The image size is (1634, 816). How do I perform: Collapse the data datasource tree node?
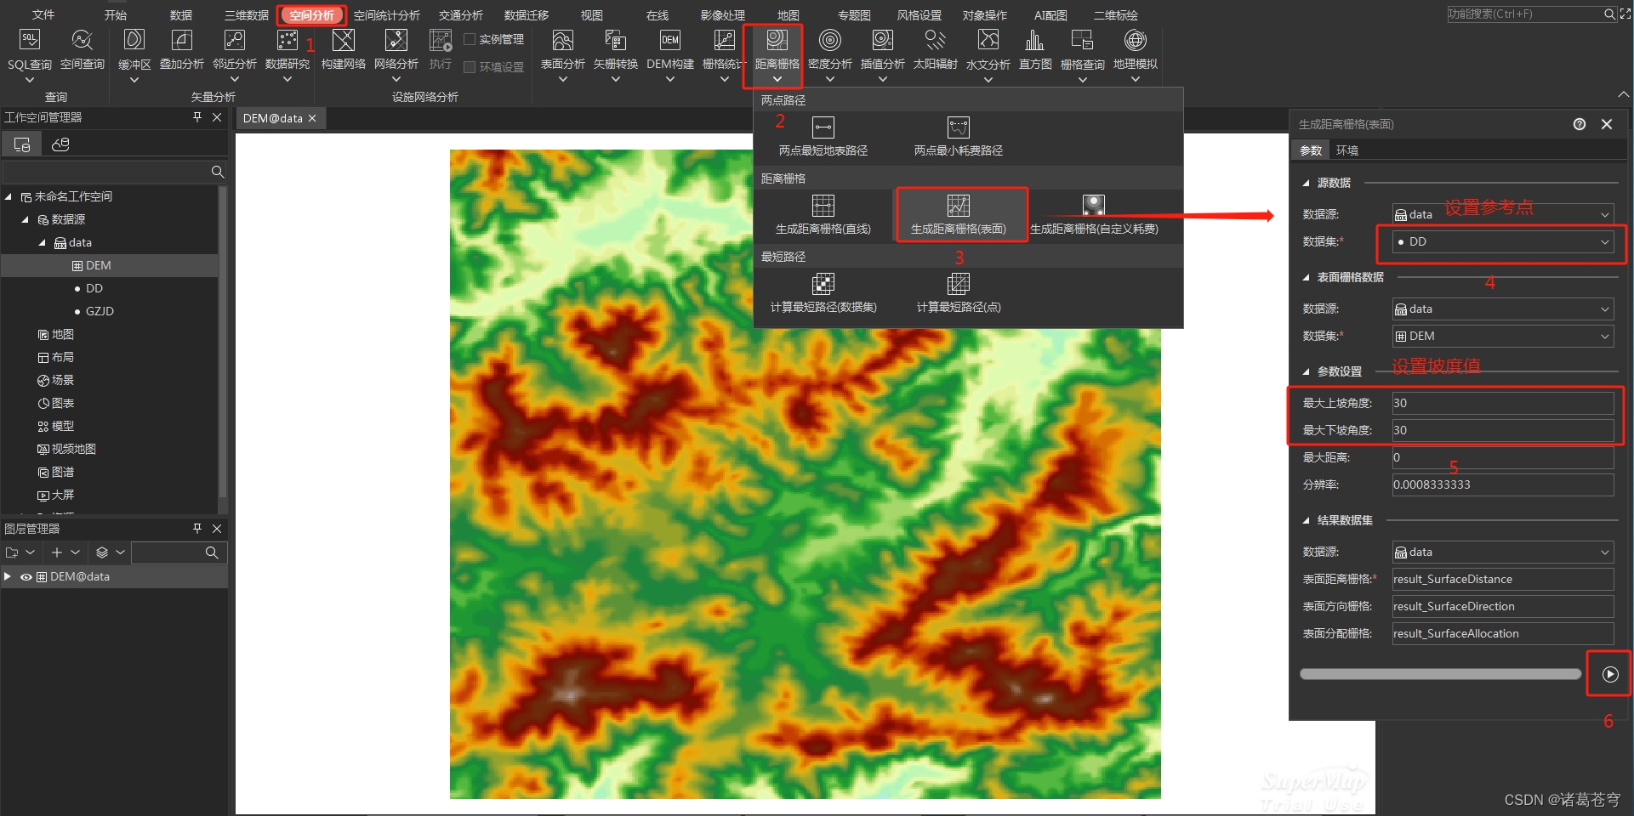[x=41, y=242]
